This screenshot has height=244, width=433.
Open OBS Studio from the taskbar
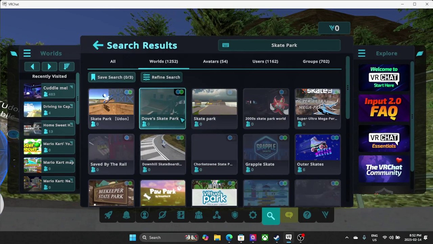pos(300,238)
